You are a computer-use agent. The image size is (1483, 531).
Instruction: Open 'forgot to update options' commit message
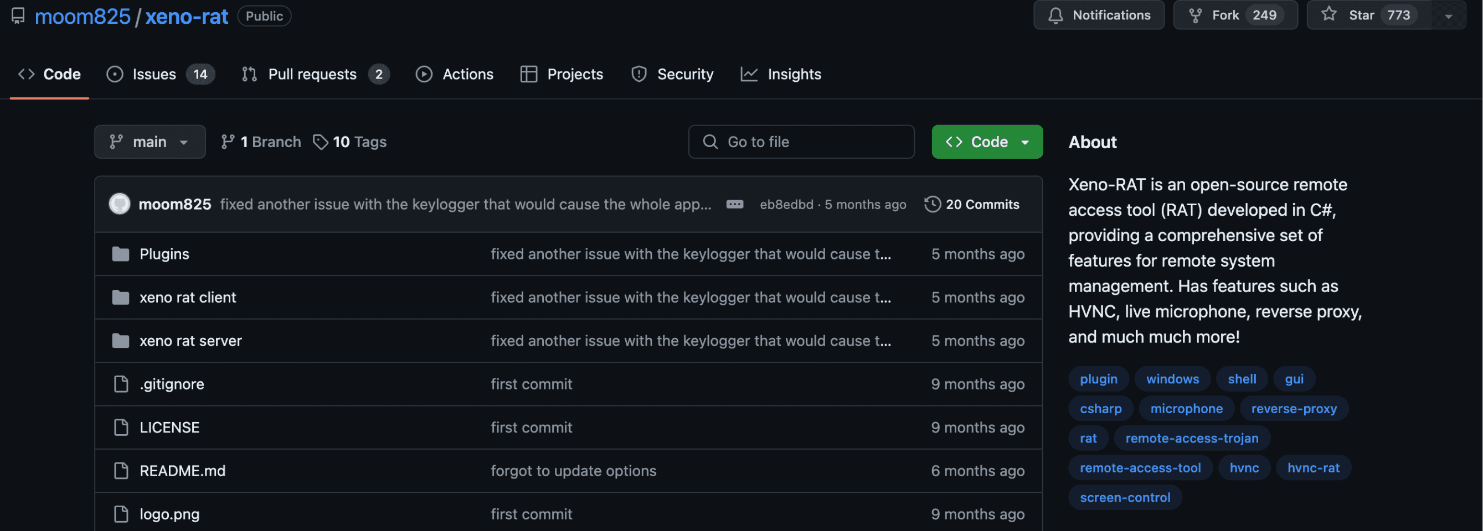[573, 471]
